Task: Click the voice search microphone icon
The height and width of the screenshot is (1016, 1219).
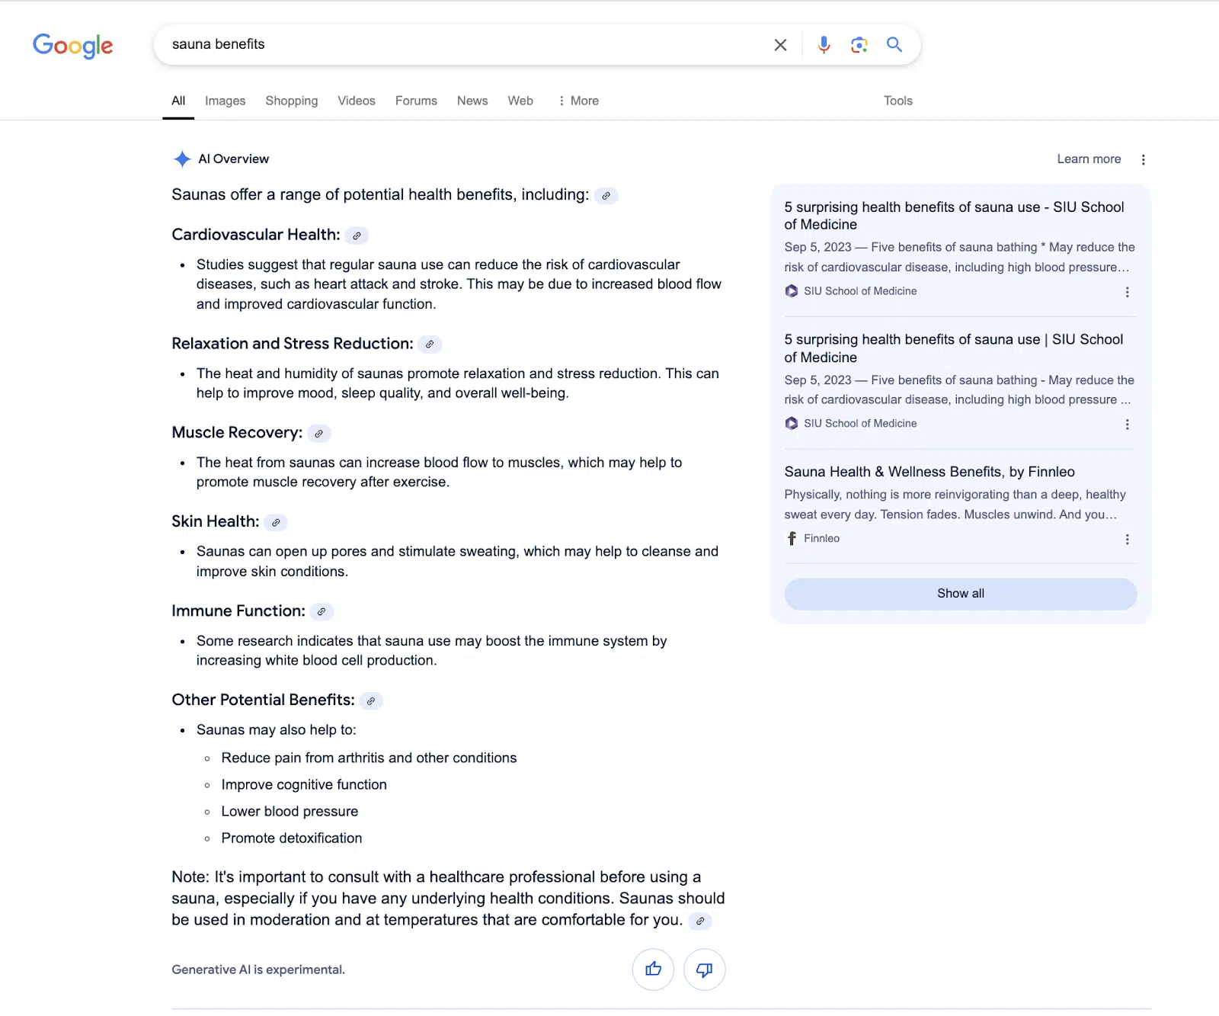Action: coord(824,45)
